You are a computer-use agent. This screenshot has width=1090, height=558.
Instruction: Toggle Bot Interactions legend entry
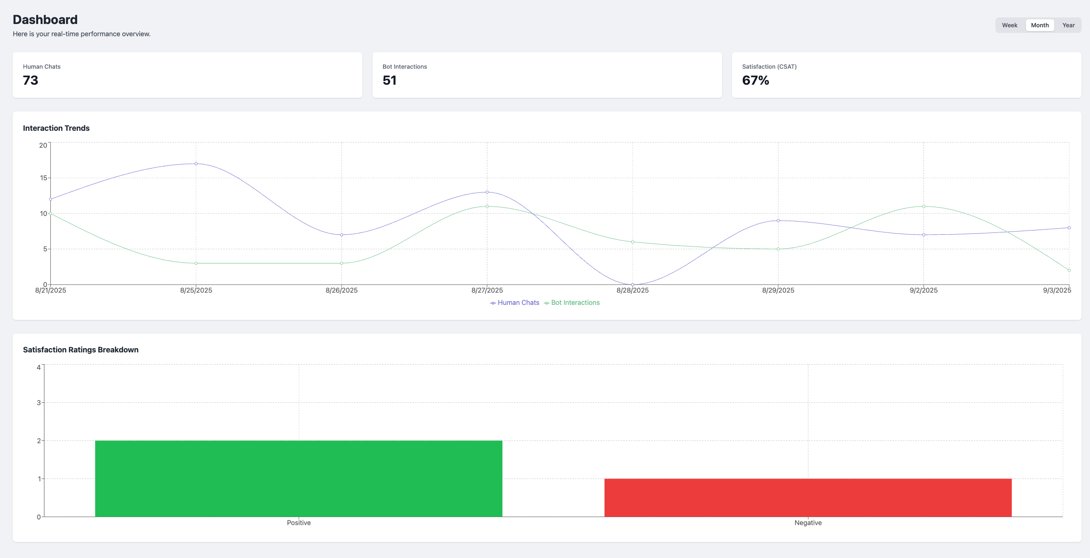pos(572,303)
